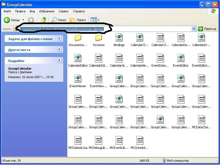Open the Файл menu
Screen dimensions: 220x165
(x=7, y=11)
